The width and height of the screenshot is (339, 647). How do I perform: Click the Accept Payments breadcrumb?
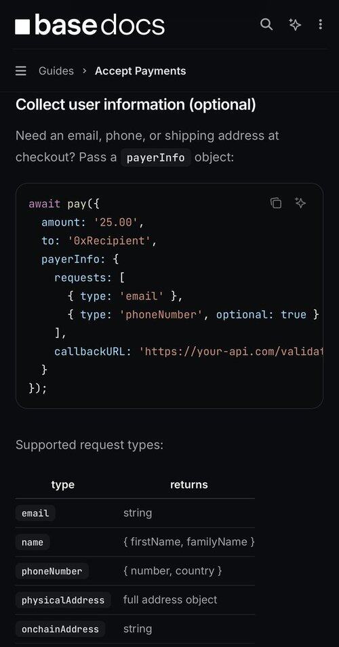point(140,71)
